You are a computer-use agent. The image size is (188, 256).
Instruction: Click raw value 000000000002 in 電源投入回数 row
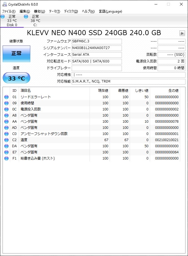point(167,109)
